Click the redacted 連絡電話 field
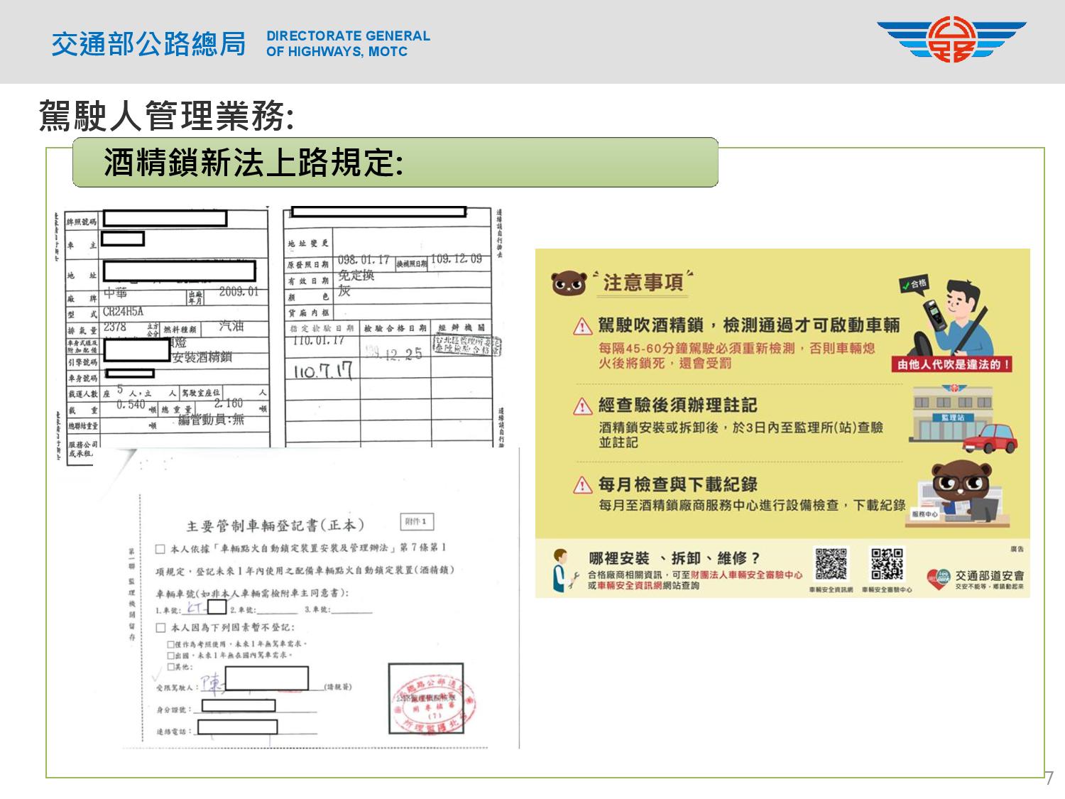This screenshot has width=1065, height=799. click(x=237, y=727)
